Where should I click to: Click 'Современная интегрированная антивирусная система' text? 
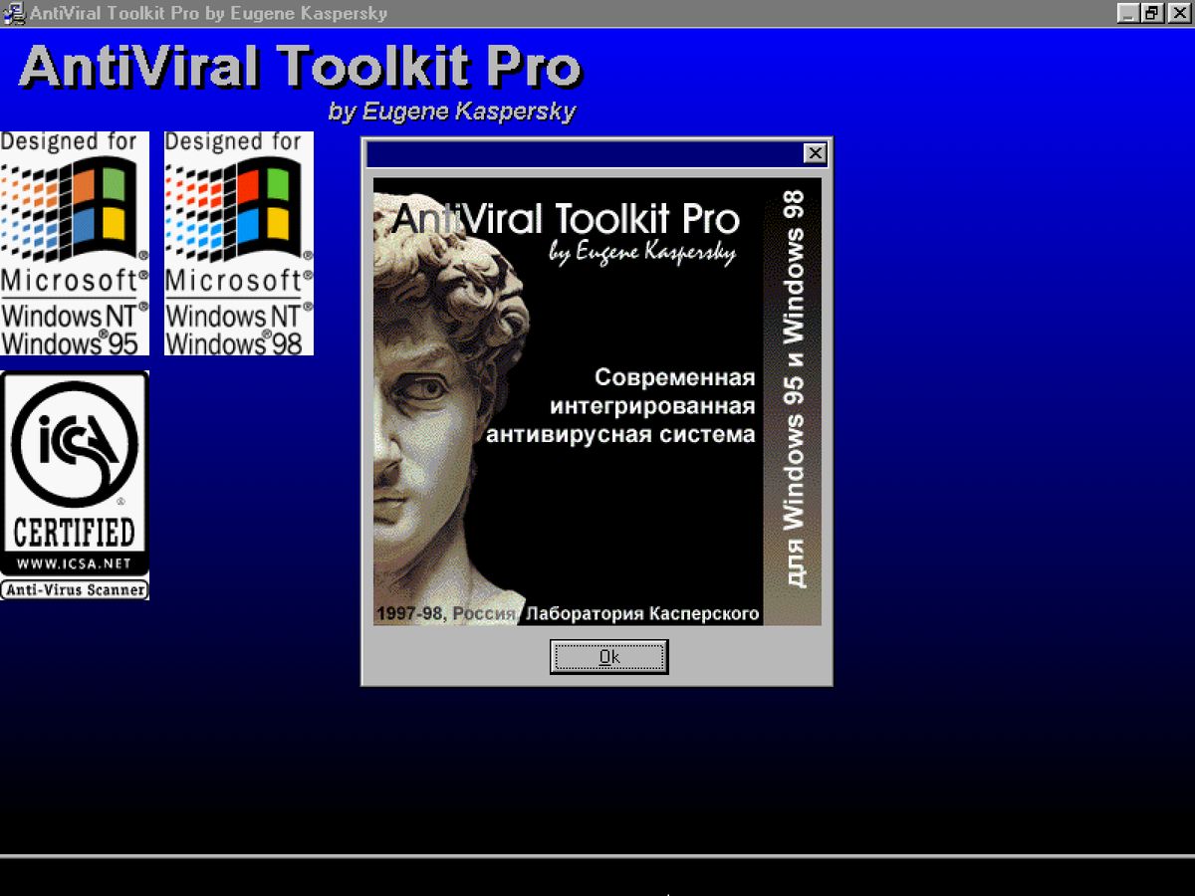620,406
